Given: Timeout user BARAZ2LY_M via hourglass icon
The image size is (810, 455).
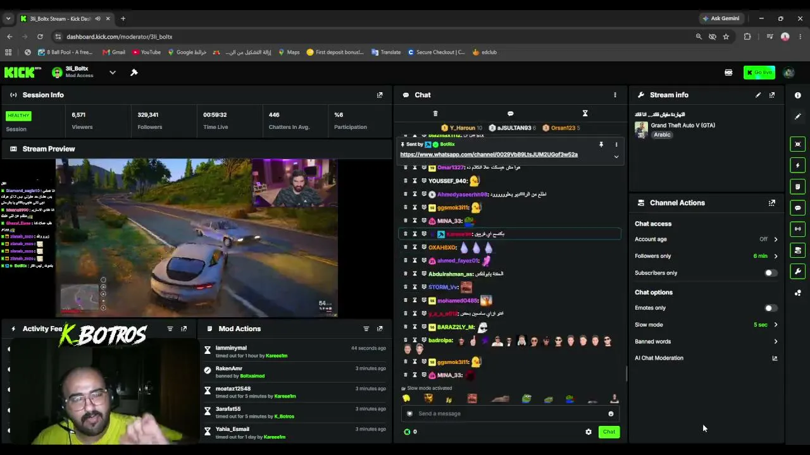Looking at the screenshot, I should point(414,327).
